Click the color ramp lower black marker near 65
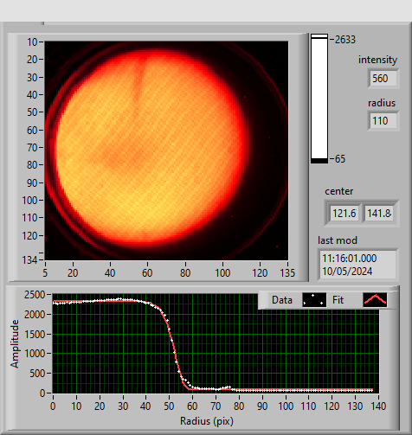The width and height of the screenshot is (412, 435). click(x=319, y=161)
